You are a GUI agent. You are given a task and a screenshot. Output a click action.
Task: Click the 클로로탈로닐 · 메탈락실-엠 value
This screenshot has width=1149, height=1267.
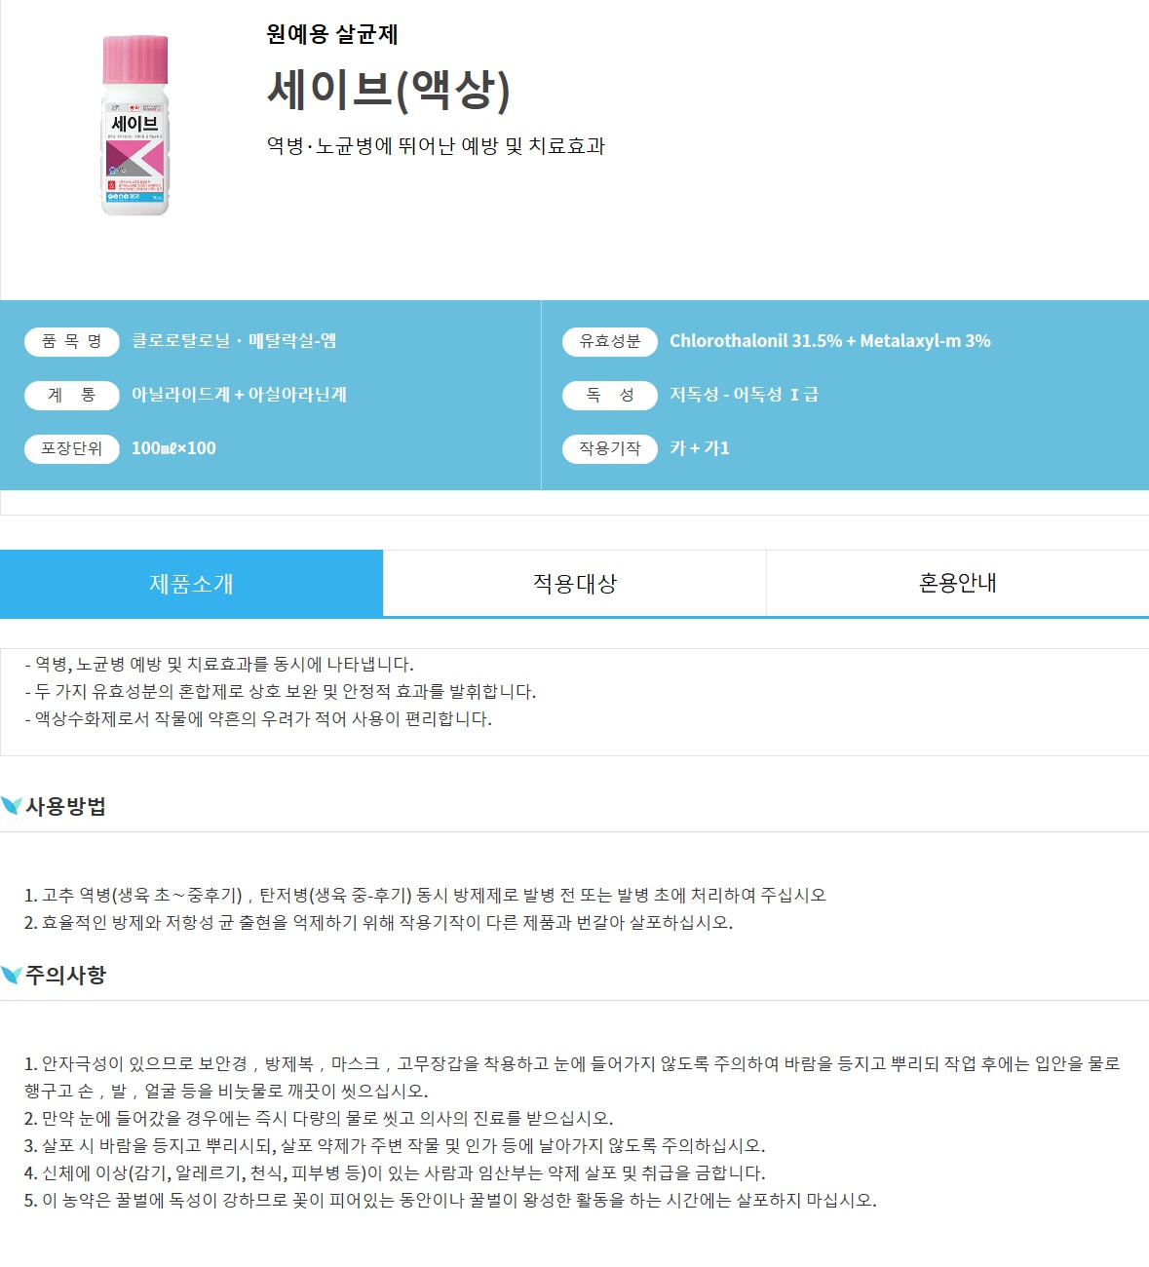(x=234, y=341)
